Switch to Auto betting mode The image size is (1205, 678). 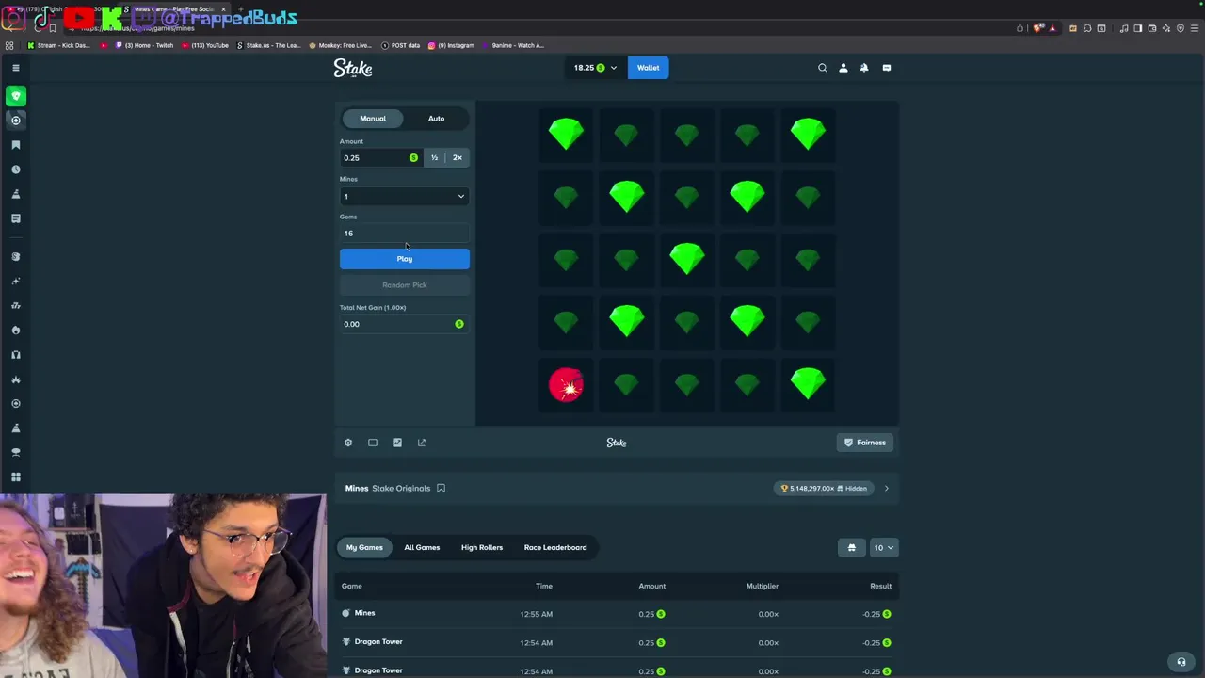tap(436, 119)
